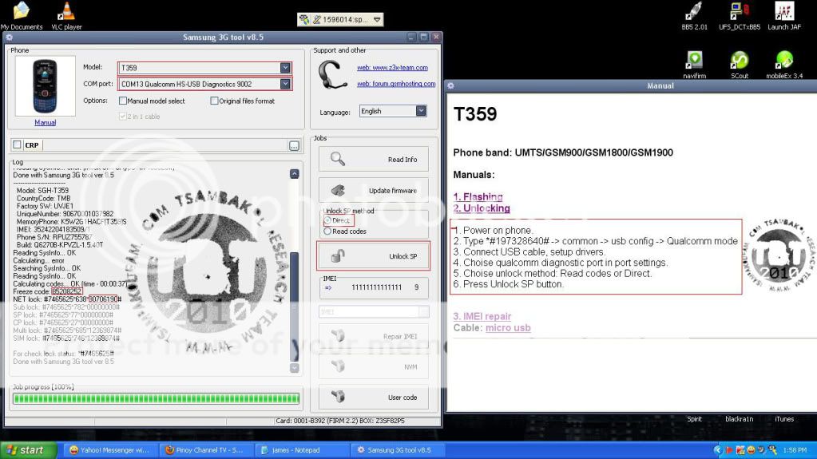Click the Job progress bar
817x459 pixels.
pos(157,398)
